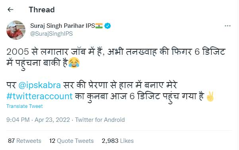Click the Twitter for Android source label
Image resolution: width=239 pixels, height=150 pixels.
(x=100, y=120)
